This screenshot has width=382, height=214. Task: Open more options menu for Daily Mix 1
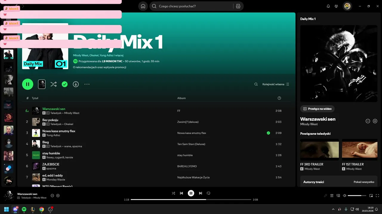point(87,84)
